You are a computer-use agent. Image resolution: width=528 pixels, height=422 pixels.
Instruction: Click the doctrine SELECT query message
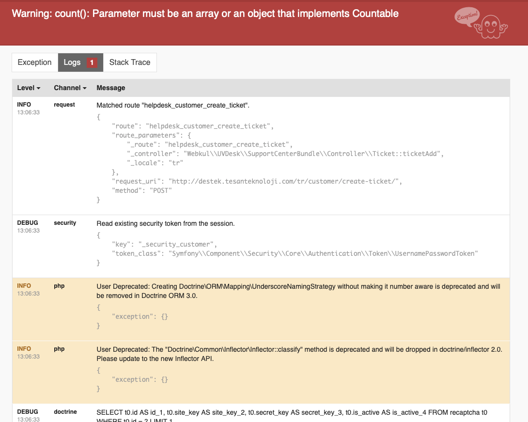292,412
